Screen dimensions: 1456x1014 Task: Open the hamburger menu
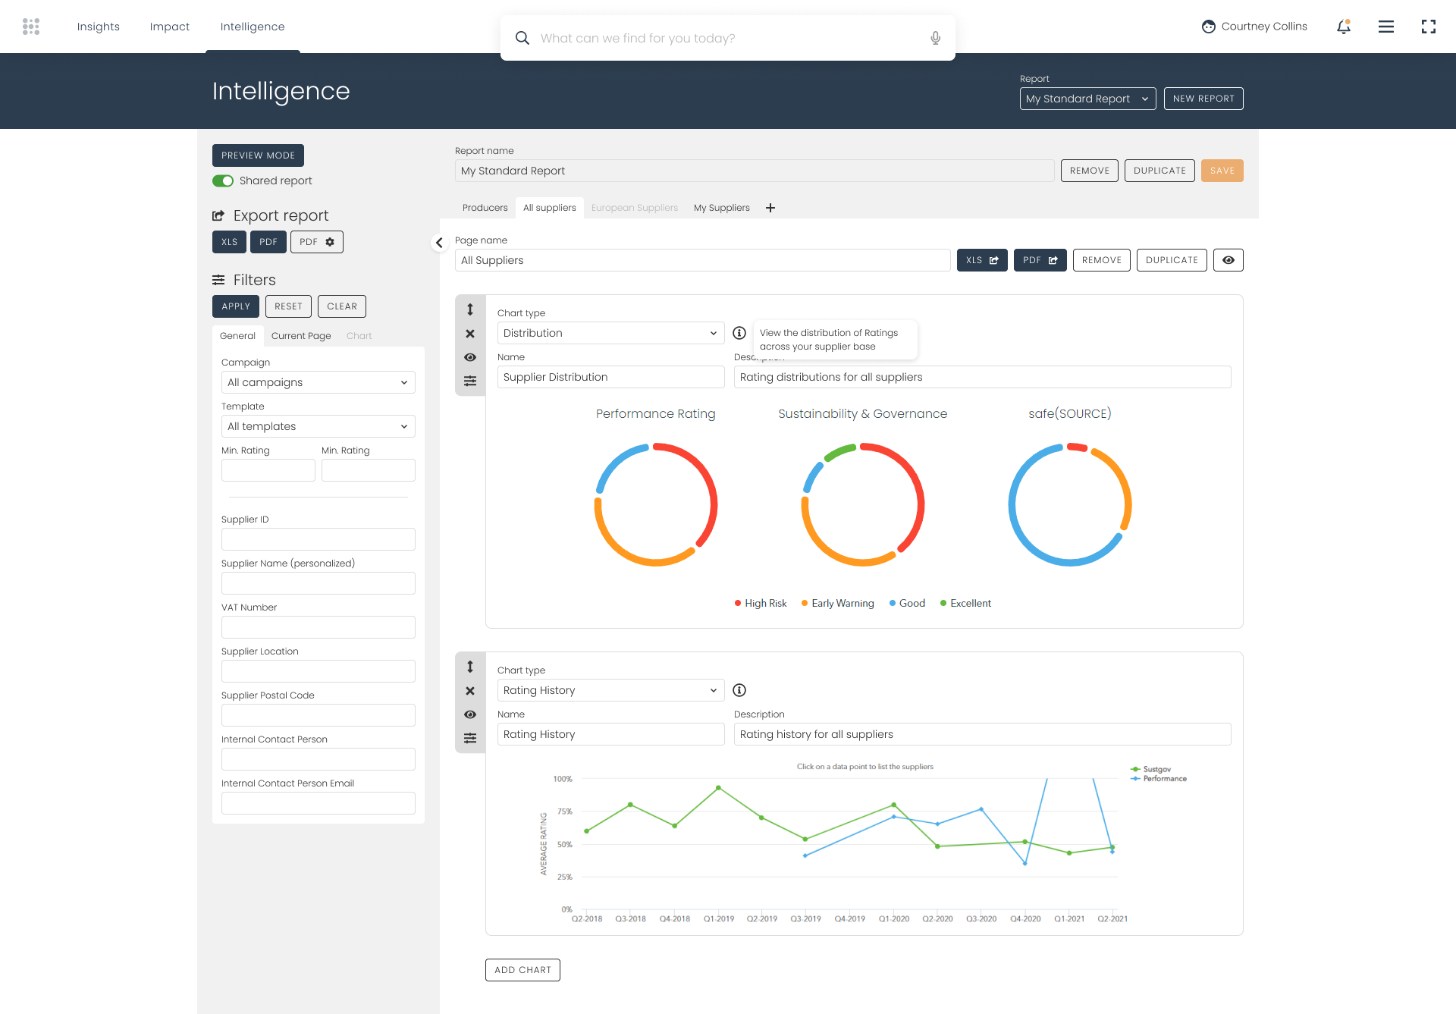1386,27
